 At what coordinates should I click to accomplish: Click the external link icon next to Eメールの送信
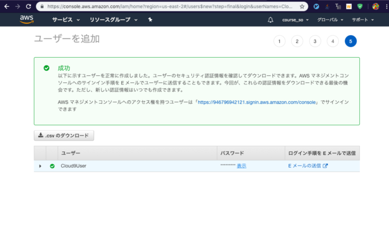tap(325, 166)
